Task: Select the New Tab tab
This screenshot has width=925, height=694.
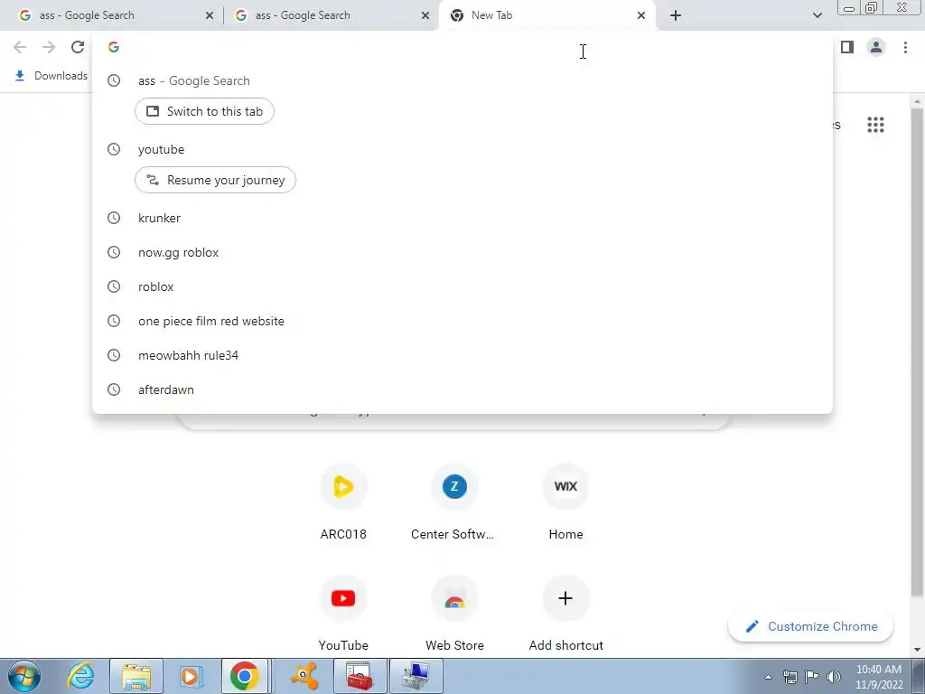Action: [x=547, y=15]
